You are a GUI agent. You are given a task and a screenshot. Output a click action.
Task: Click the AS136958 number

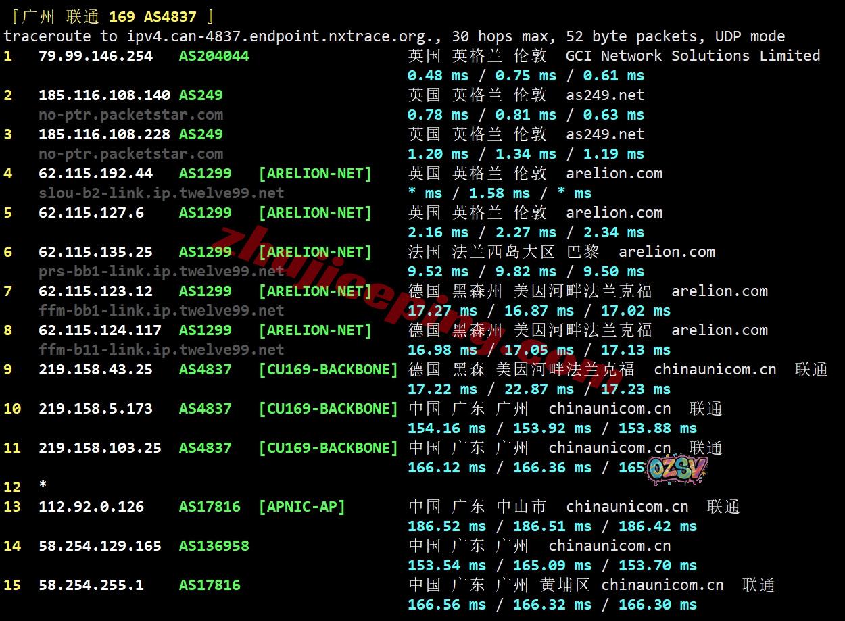pos(214,546)
